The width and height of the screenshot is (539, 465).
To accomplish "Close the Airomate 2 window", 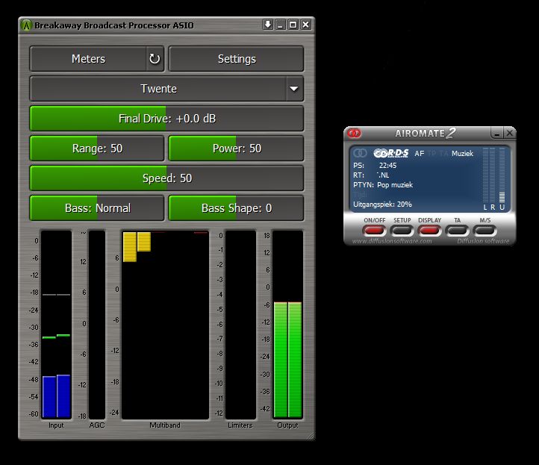I will [x=509, y=133].
